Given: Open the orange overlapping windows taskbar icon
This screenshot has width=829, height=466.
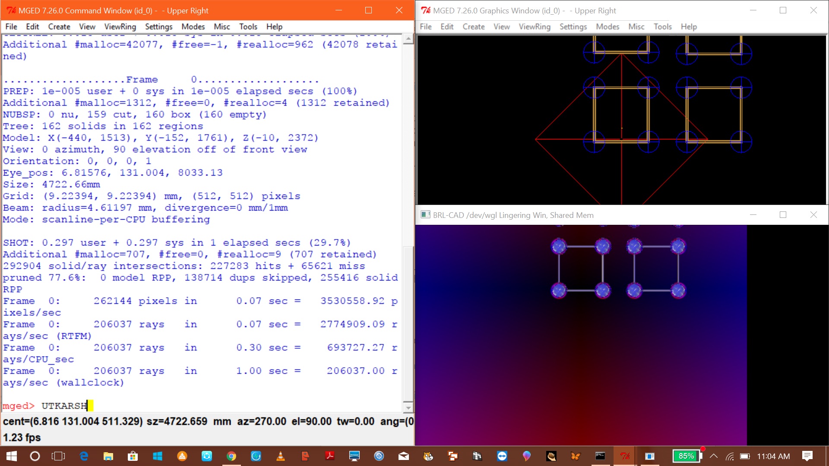Looking at the screenshot, I should click(x=453, y=456).
